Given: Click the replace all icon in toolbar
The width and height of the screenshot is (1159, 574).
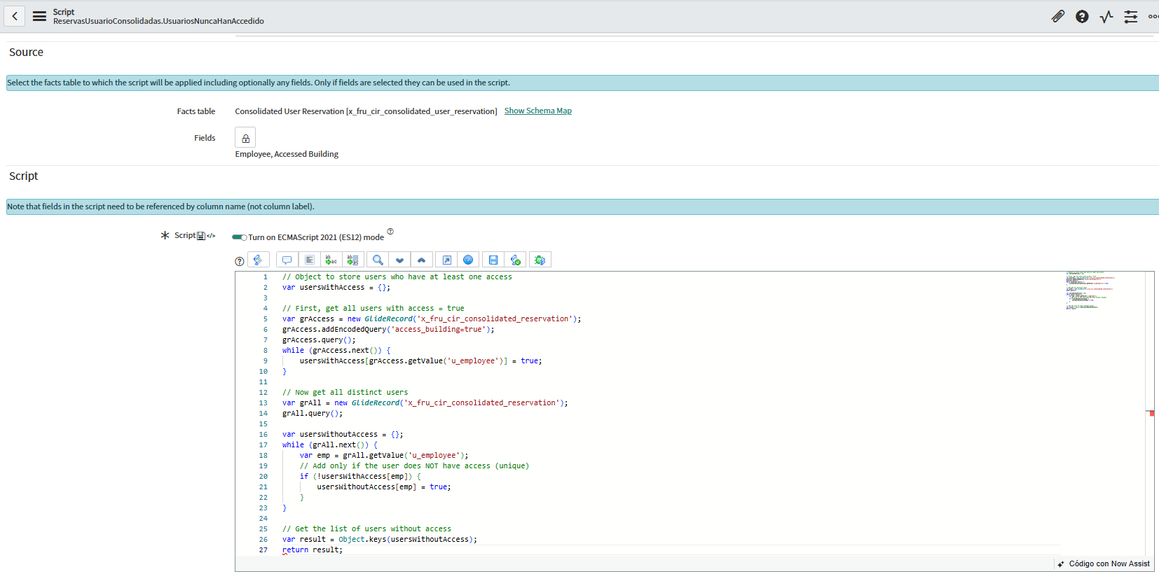Looking at the screenshot, I should [353, 260].
